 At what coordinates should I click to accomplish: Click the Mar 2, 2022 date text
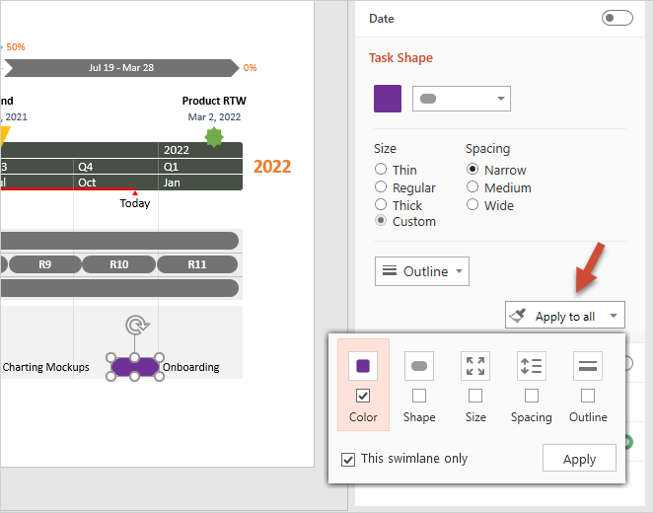[x=214, y=116]
